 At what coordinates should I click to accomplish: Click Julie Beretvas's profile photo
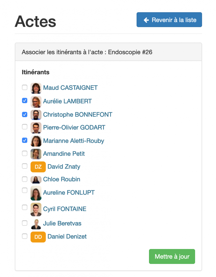(36, 224)
